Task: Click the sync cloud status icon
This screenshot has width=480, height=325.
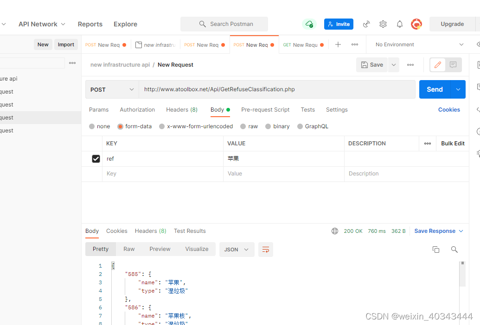Action: [309, 24]
